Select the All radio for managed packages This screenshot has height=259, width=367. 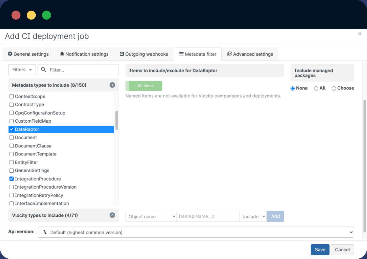pyautogui.click(x=316, y=88)
